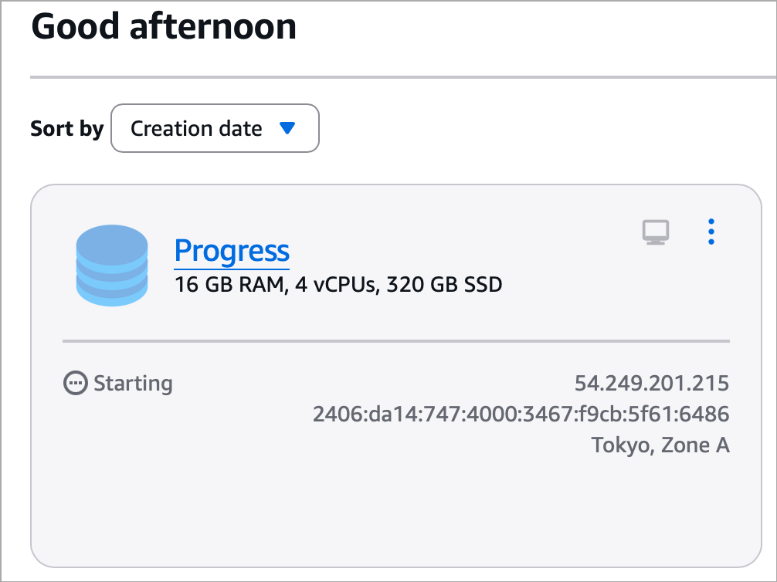Click the 16 GB RAM spec text
The width and height of the screenshot is (777, 582).
(230, 285)
